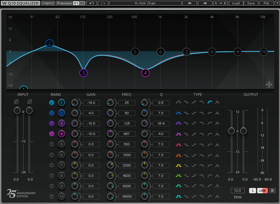
Task: Click band 10 frequency field showing 16000
Action: [127, 197]
